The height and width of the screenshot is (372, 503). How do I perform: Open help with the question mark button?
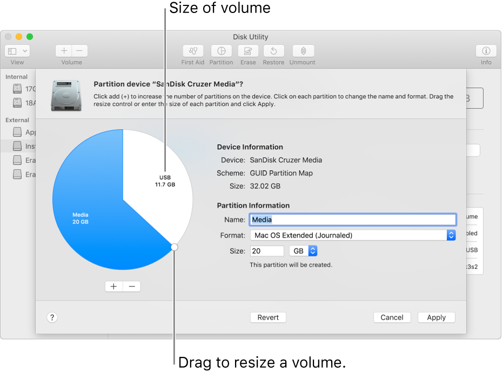coord(52,317)
